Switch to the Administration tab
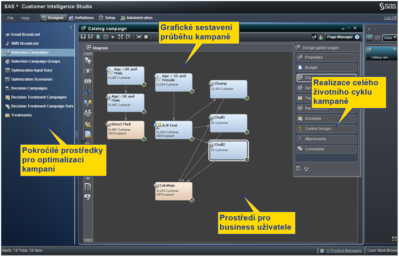 click(x=137, y=18)
